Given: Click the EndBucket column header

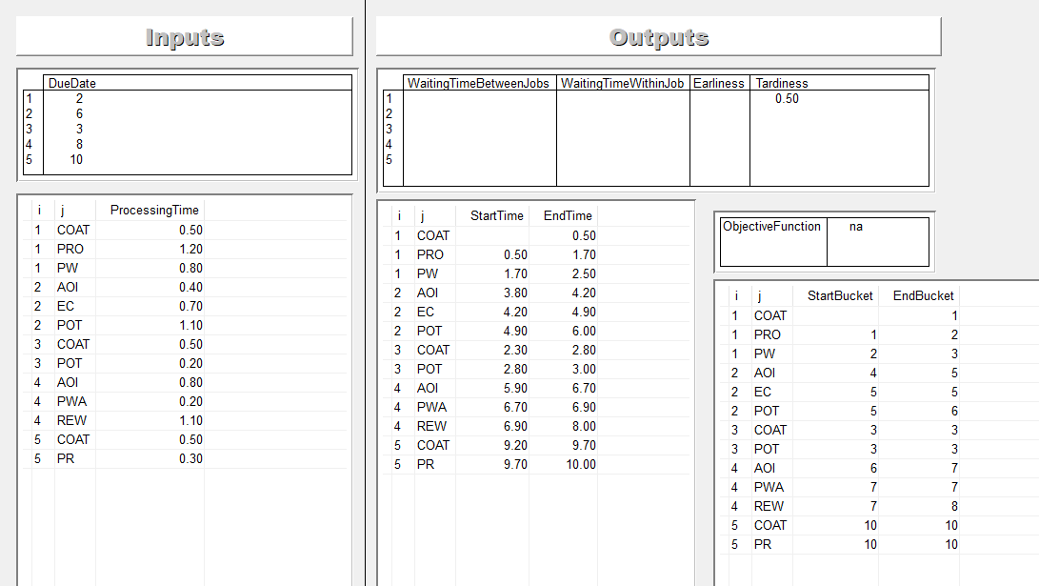Looking at the screenshot, I should (924, 295).
